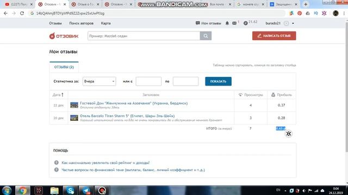Click the site search input field
The width and height of the screenshot is (348, 195).
[144, 36]
